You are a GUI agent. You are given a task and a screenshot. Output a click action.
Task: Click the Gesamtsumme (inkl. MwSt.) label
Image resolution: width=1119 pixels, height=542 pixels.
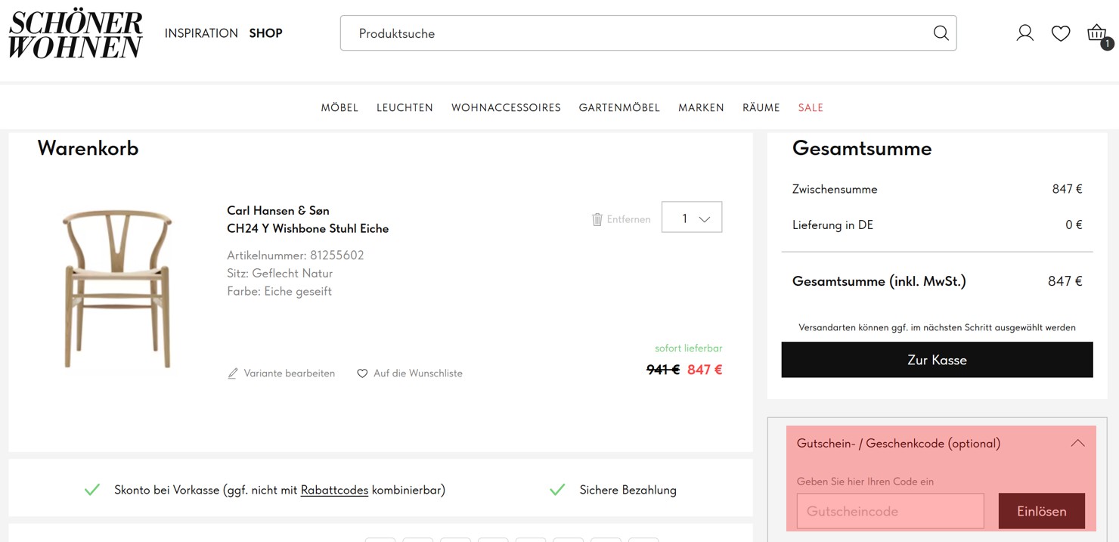[879, 281]
